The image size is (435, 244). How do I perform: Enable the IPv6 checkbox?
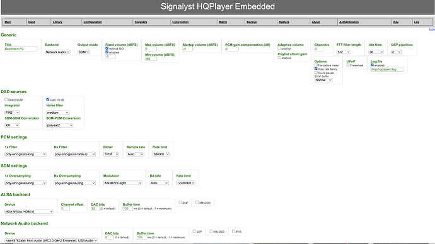(234, 231)
